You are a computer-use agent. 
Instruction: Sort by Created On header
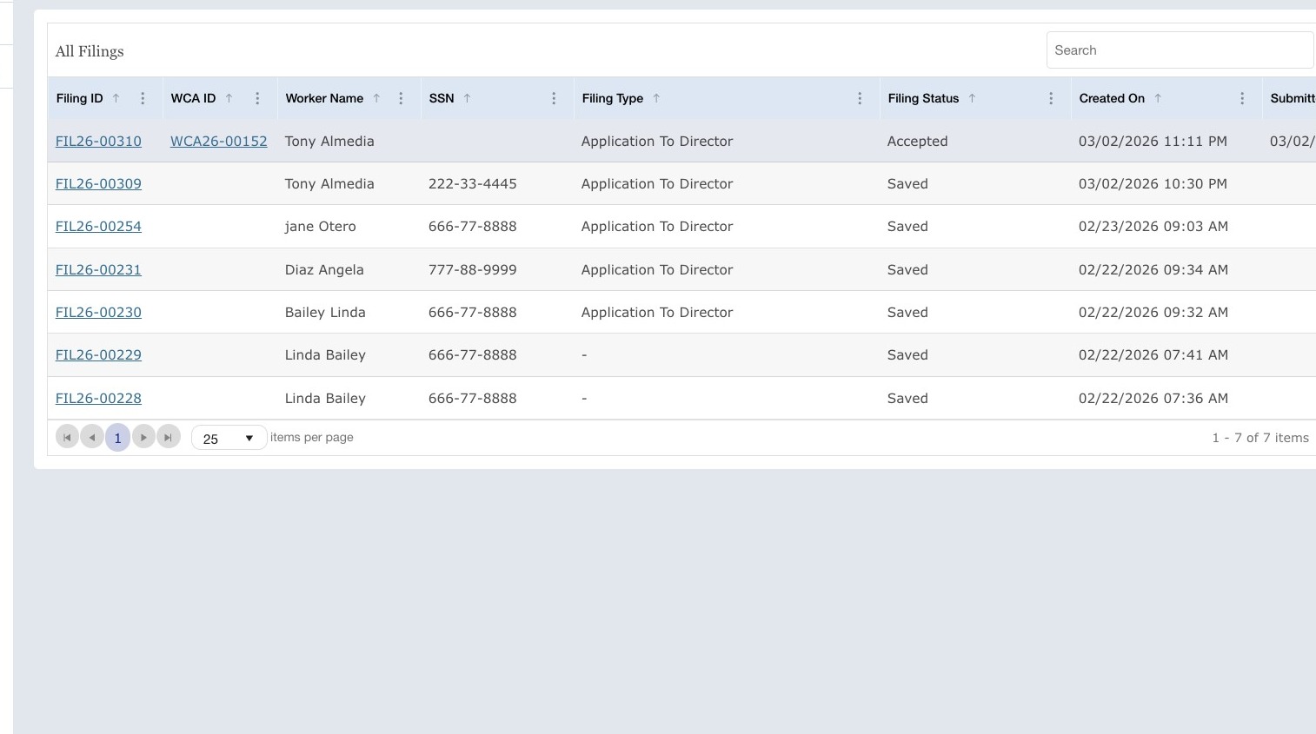[x=1112, y=98]
